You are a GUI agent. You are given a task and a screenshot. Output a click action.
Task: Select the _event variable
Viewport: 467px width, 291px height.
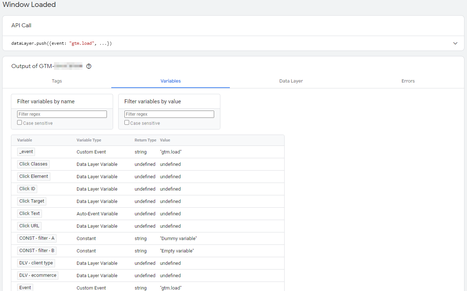[26, 152]
